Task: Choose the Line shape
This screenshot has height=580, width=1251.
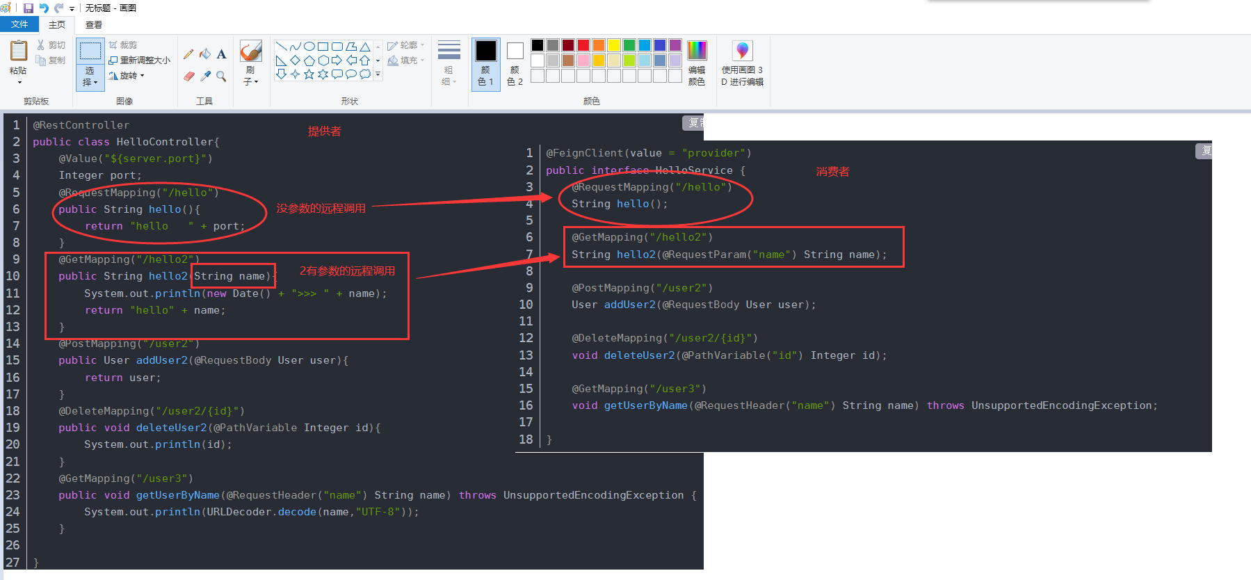Action: click(x=282, y=47)
